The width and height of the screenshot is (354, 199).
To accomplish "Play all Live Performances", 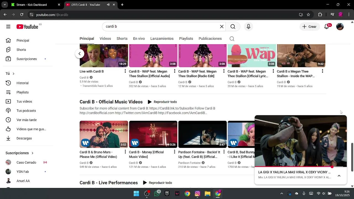I will pos(157,183).
